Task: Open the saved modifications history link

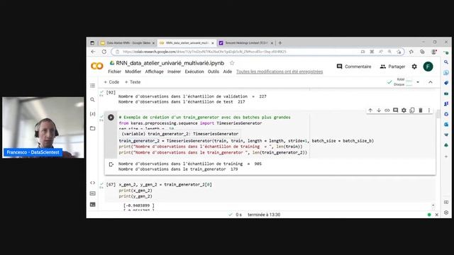Action: (x=279, y=72)
